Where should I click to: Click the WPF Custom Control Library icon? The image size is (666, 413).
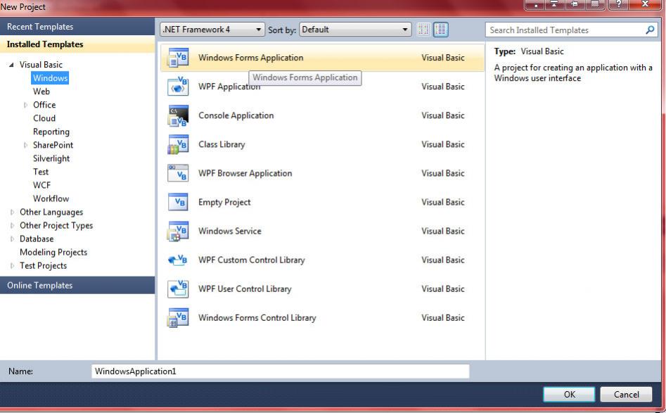[x=178, y=260]
